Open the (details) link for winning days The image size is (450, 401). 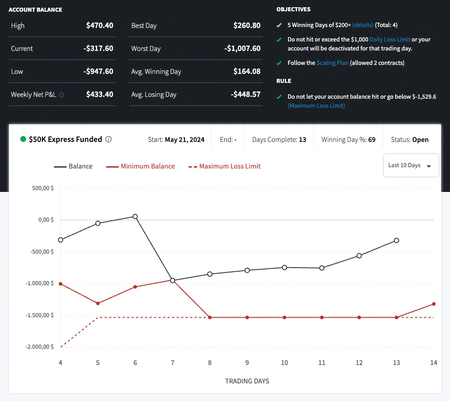point(363,25)
